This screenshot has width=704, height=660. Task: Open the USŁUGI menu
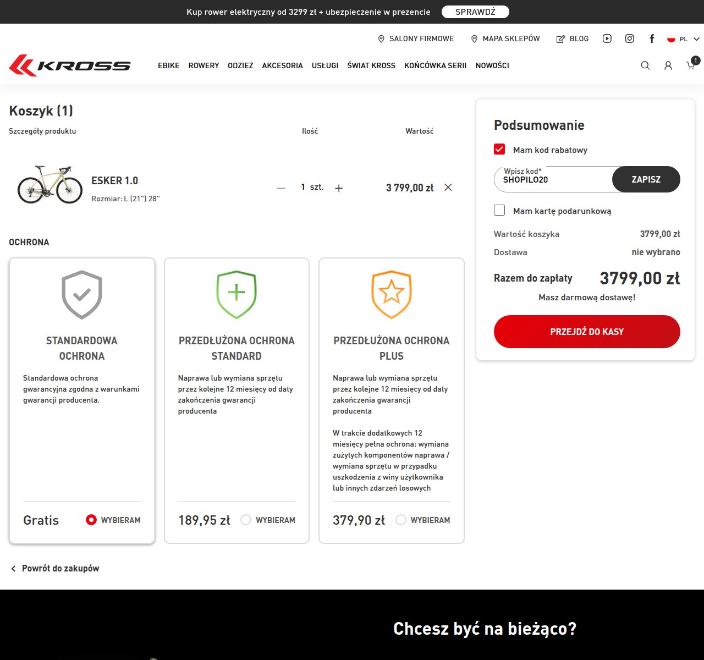(x=325, y=65)
